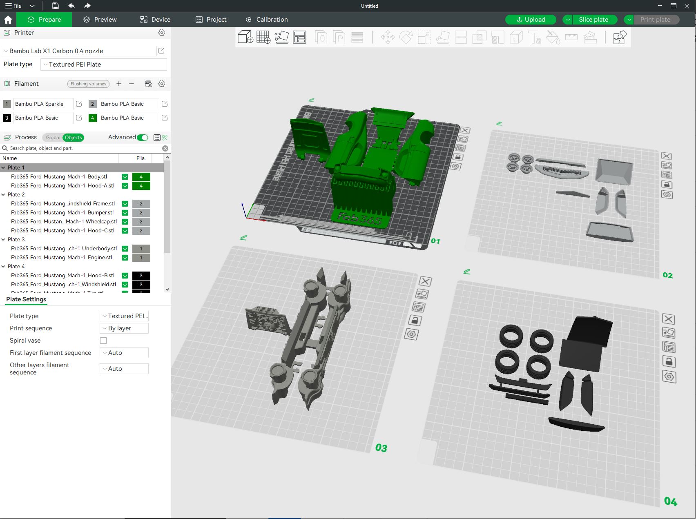Viewport: 696px width, 519px height.
Task: Switch to the Device tab
Action: pos(155,20)
